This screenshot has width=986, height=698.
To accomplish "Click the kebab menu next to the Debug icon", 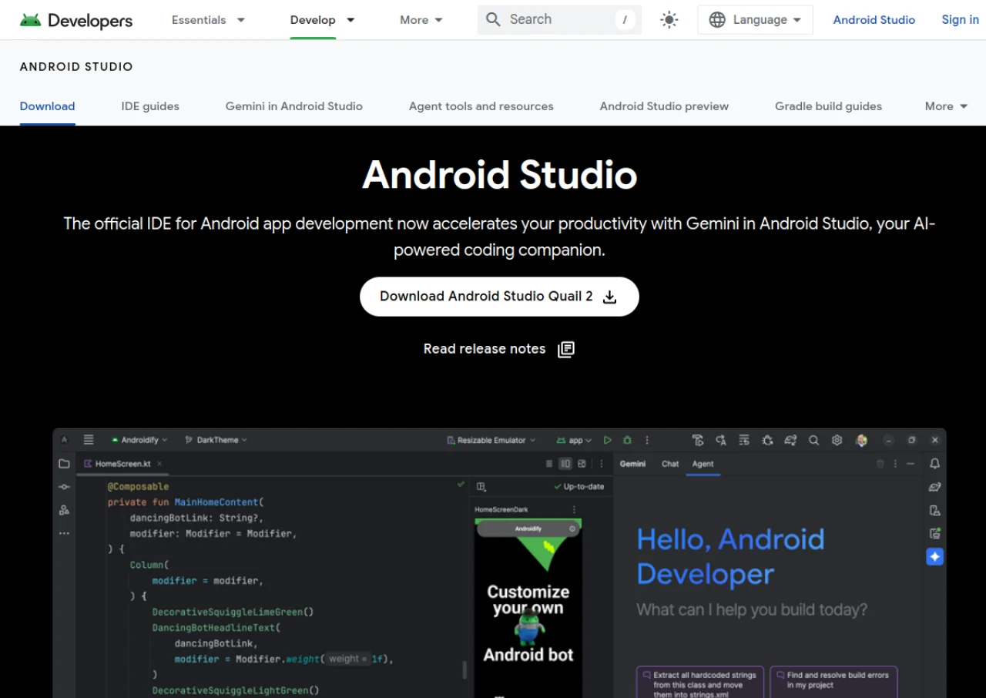I will (647, 440).
